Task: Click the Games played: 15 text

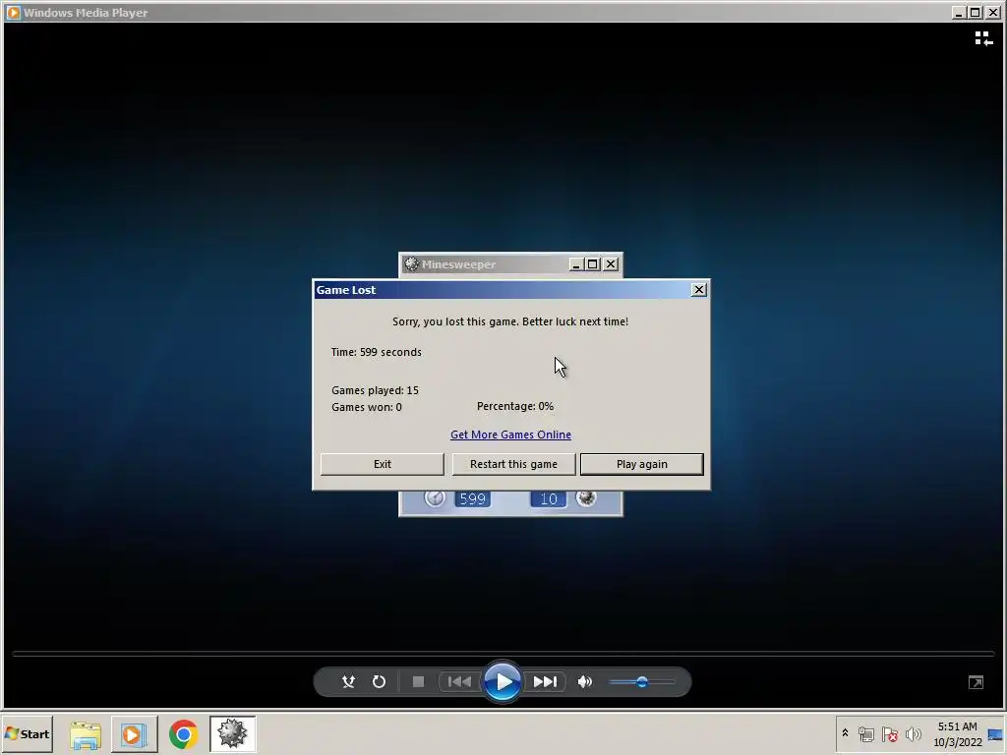Action: click(x=375, y=390)
